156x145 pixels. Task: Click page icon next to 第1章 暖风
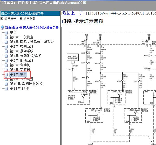[6, 42]
